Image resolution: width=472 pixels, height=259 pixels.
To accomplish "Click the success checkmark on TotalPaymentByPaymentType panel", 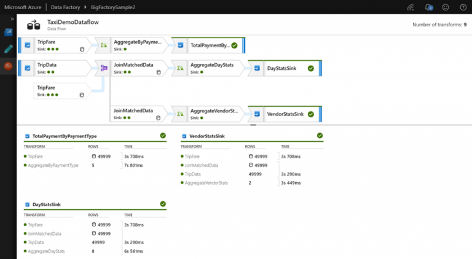I will pyautogui.click(x=163, y=136).
